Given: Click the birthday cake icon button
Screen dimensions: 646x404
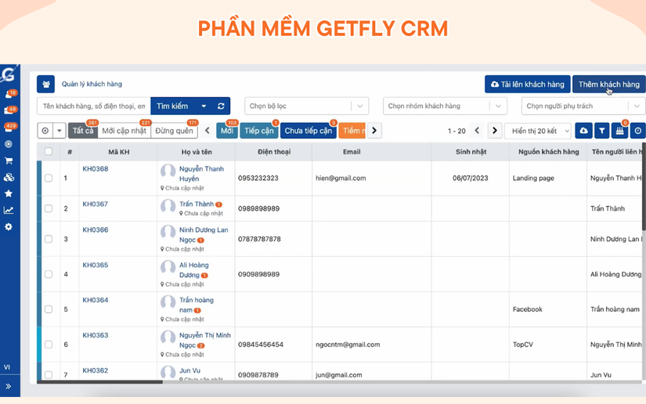Looking at the screenshot, I should [619, 131].
